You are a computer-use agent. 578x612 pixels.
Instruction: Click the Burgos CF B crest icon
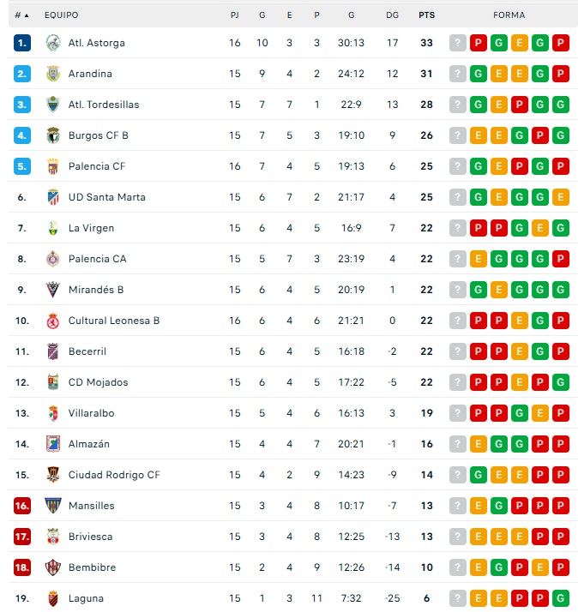tap(52, 135)
